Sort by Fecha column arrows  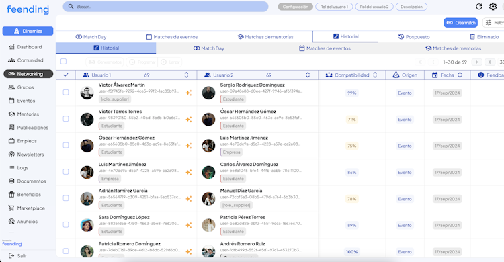click(x=460, y=75)
